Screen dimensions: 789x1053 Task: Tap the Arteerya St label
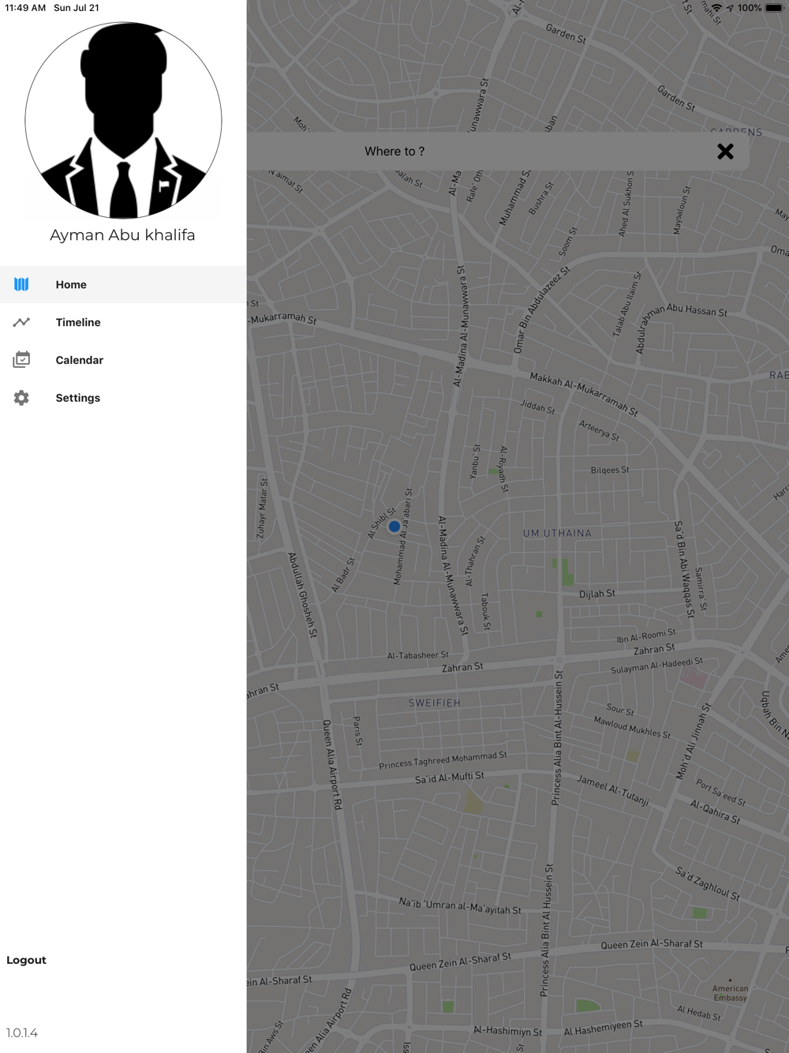pos(600,430)
